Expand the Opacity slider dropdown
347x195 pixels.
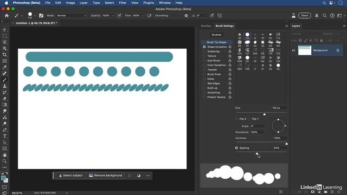click(112, 16)
